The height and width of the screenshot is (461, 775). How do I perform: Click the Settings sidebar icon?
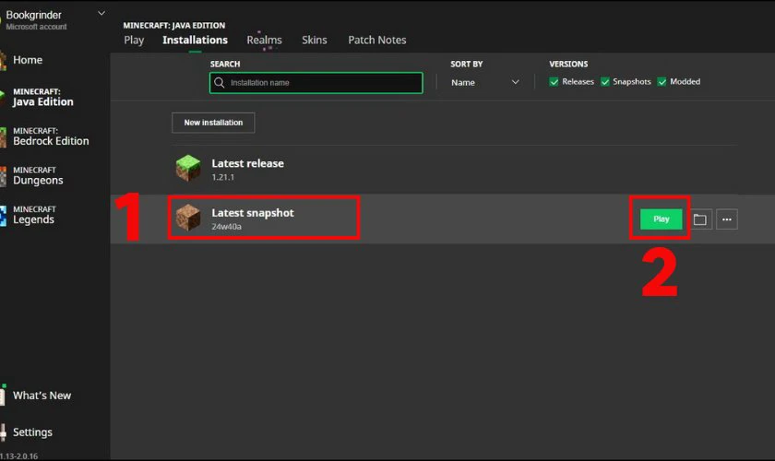click(3, 431)
